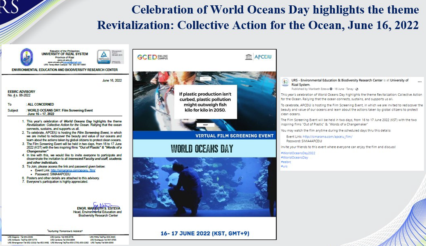Image resolution: width=426 pixels, height=246 pixels.
Task: Click Password: SIMA4APCEIU in the Facebook post
Action: (304, 141)
